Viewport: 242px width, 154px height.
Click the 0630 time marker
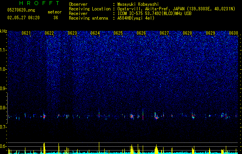[x=234, y=33]
